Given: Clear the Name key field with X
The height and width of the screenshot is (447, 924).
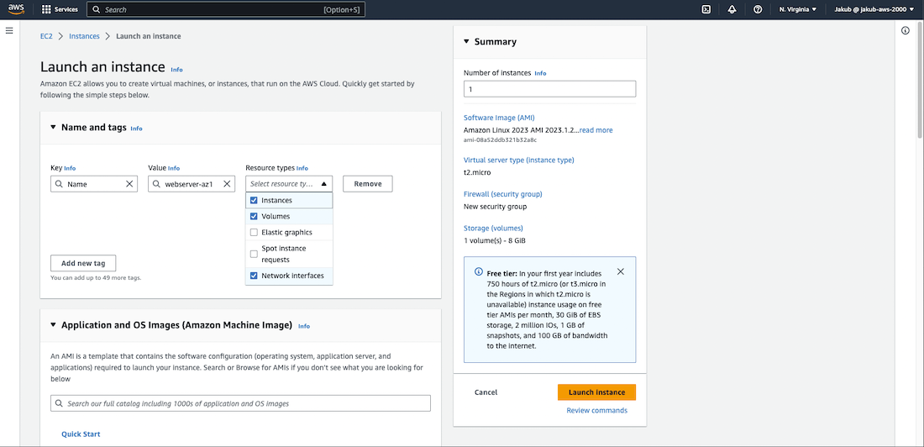Looking at the screenshot, I should [x=129, y=184].
